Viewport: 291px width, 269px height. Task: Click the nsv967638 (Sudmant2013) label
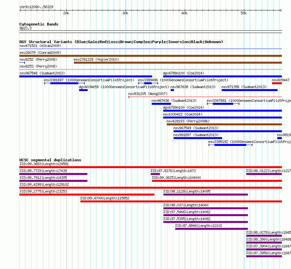[x=193, y=87]
